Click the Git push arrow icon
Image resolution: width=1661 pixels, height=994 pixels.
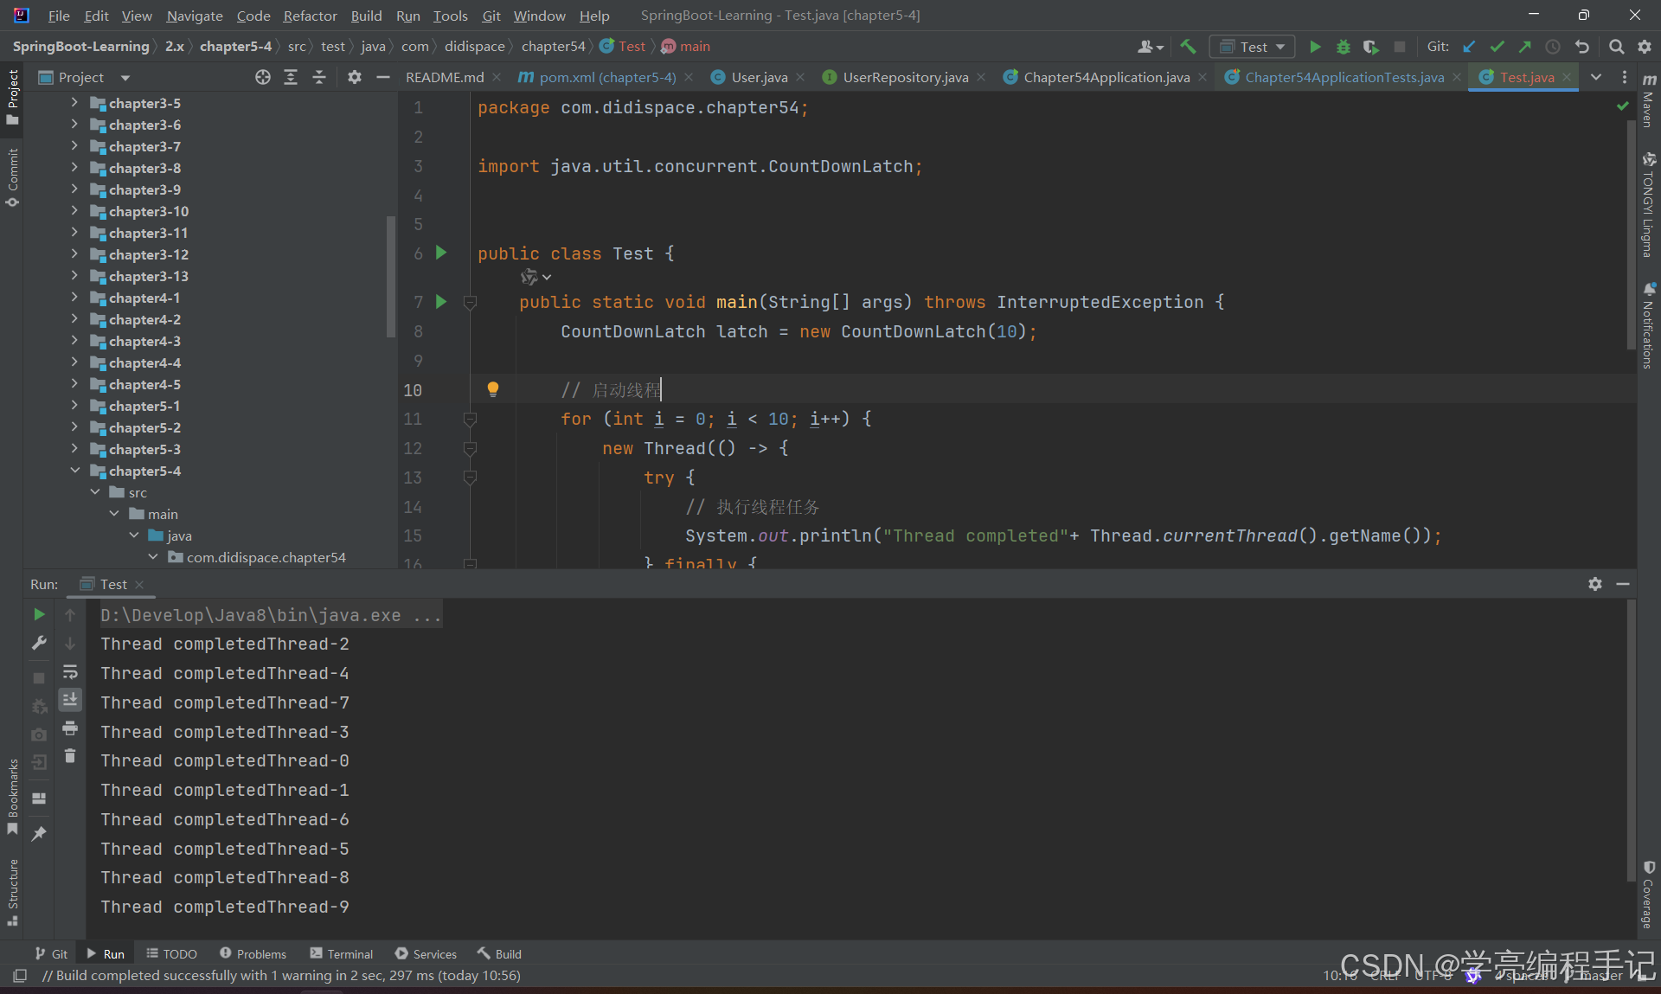tap(1525, 47)
